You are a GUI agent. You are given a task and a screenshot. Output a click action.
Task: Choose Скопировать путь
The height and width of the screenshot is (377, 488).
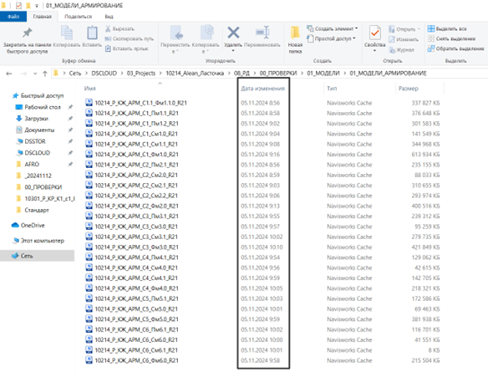[130, 38]
